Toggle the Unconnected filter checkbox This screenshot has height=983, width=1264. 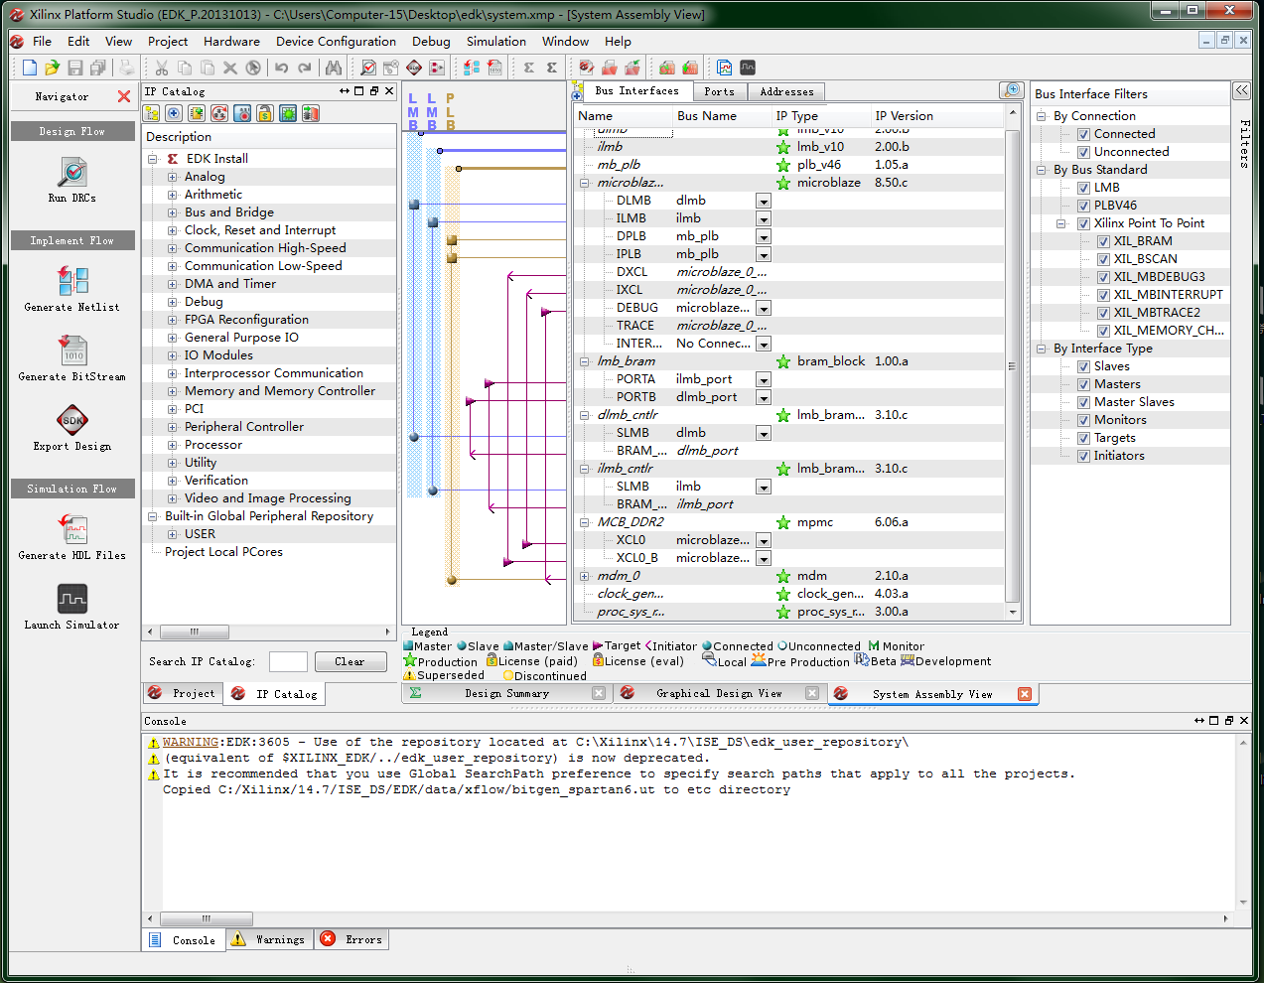[1083, 152]
